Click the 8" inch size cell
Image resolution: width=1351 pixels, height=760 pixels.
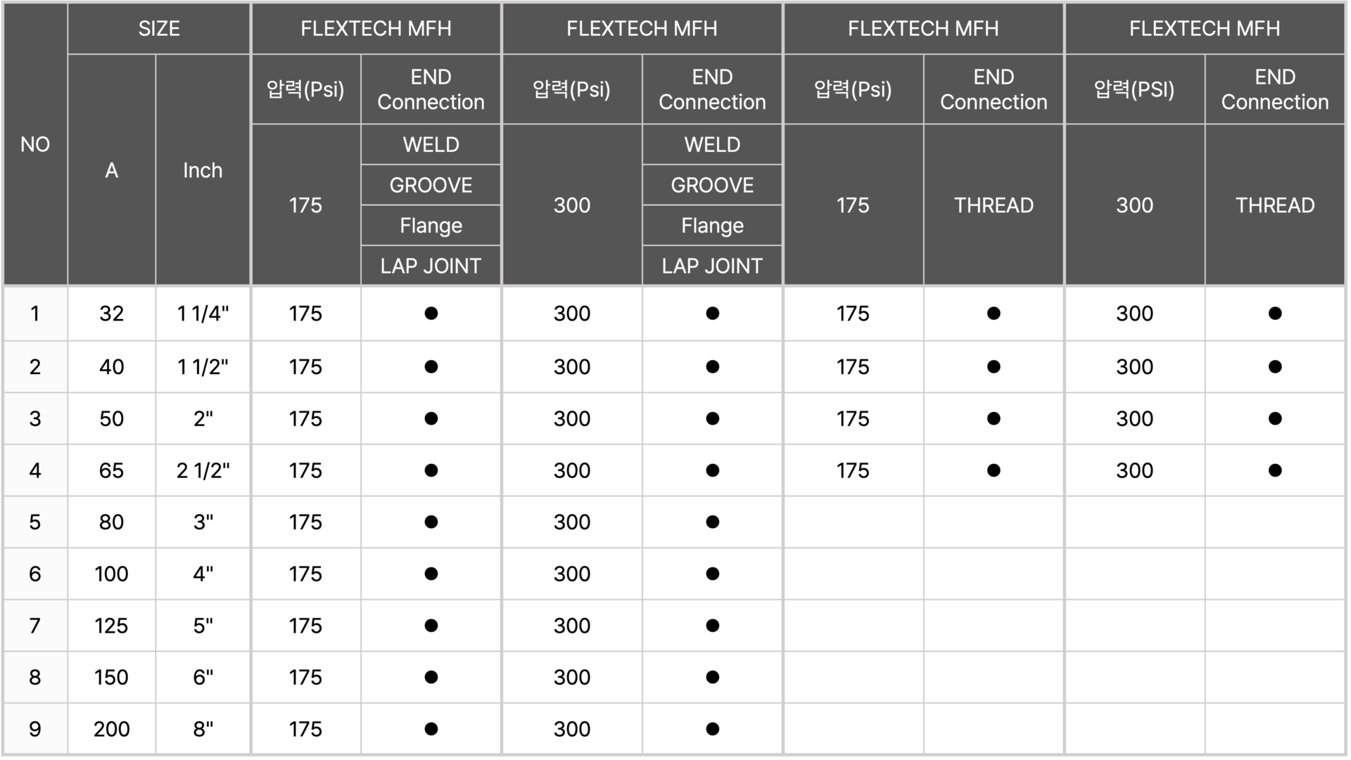203,729
